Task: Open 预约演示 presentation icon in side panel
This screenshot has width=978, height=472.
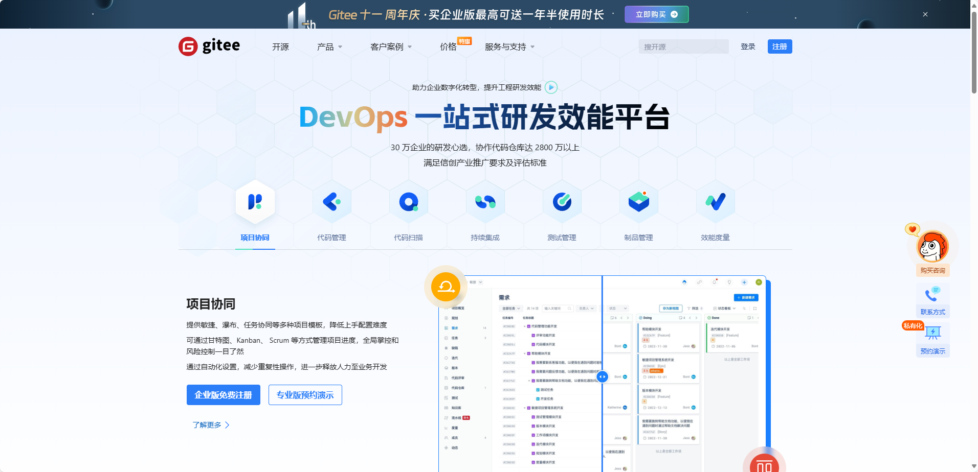Action: [933, 333]
